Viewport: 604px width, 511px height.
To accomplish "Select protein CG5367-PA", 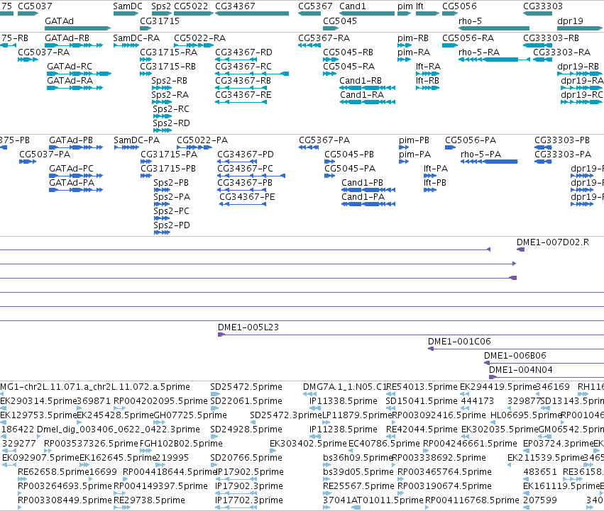I will [x=309, y=147].
